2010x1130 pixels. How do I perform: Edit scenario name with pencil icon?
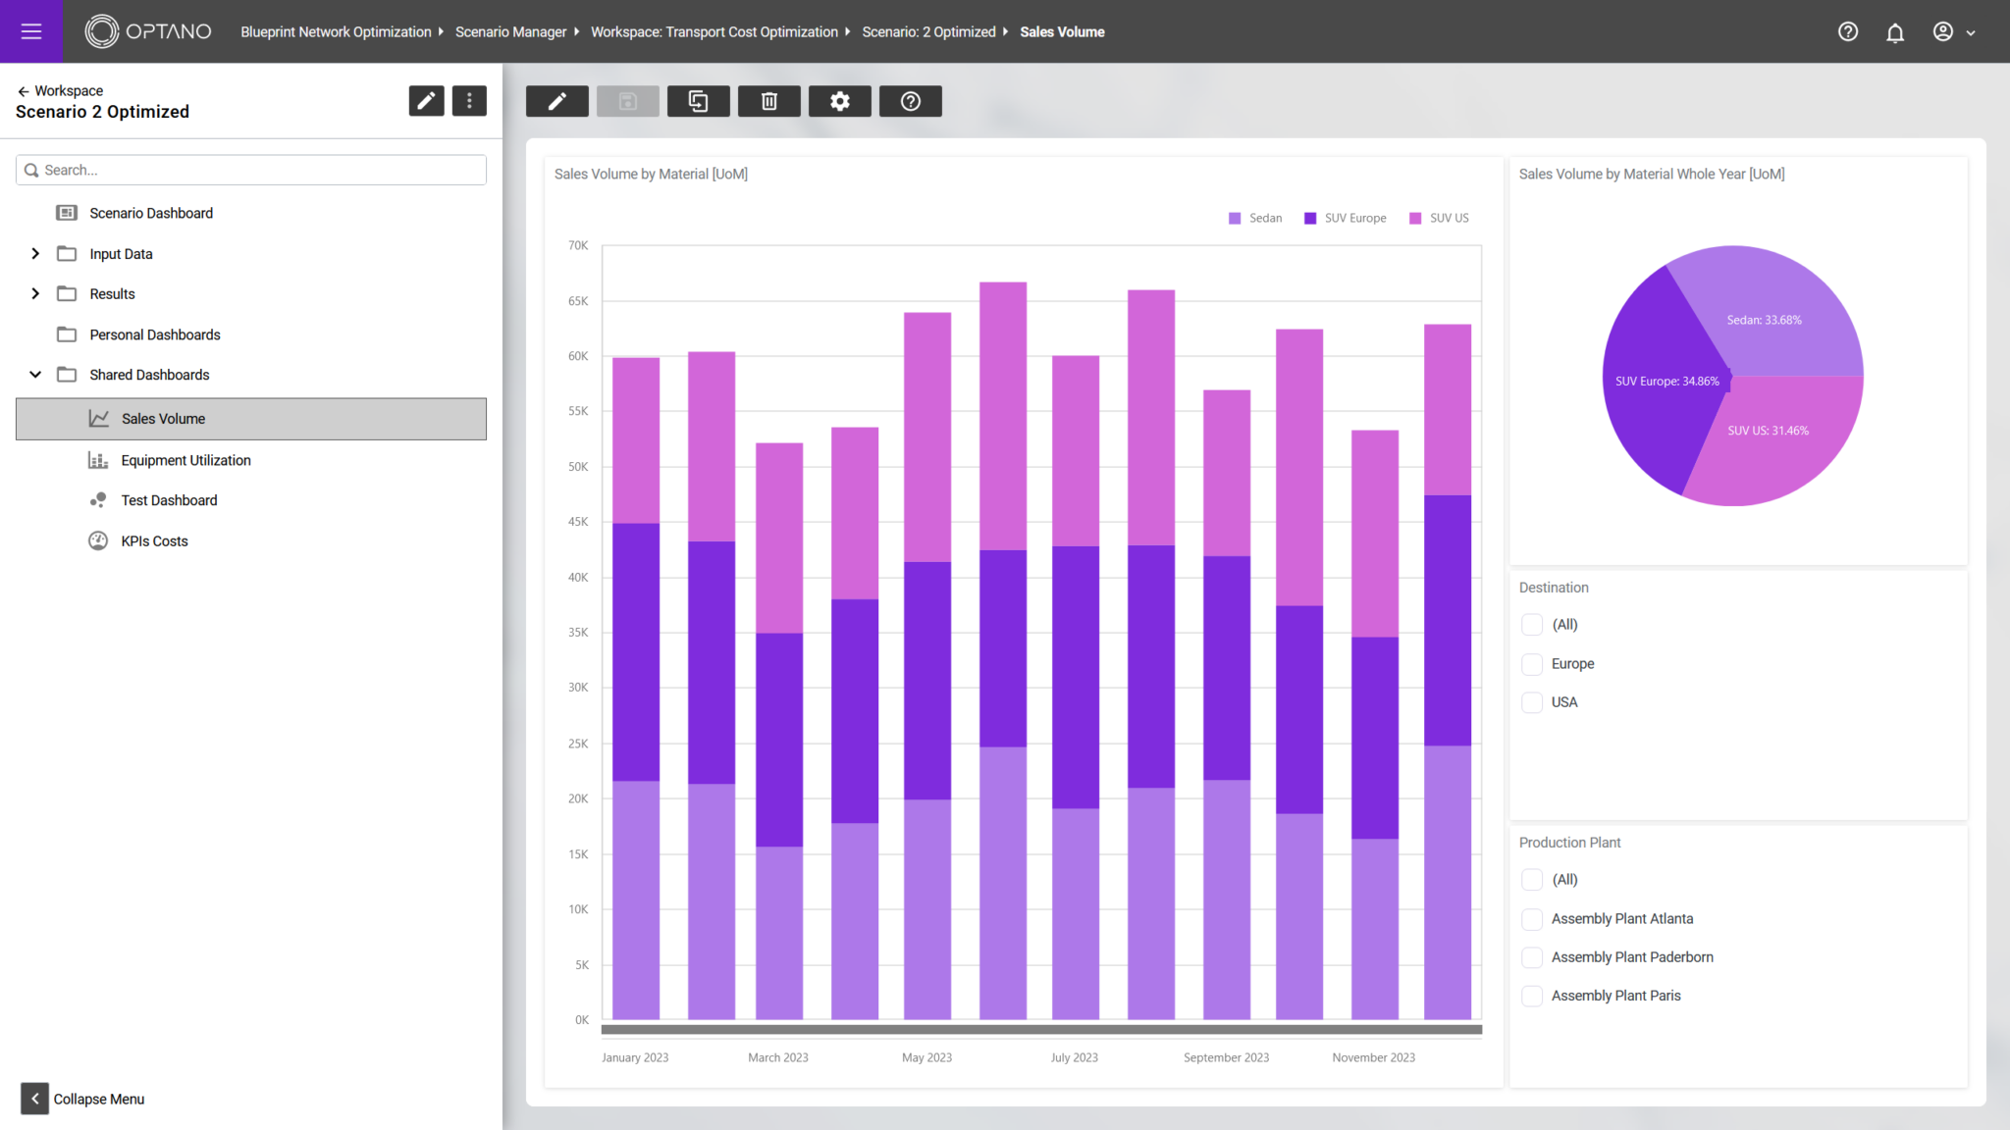coord(426,100)
